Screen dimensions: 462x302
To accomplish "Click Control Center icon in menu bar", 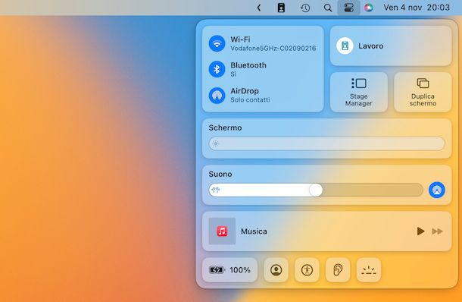I will click(x=348, y=8).
